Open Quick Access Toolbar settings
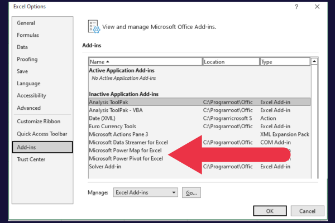Image resolution: width=335 pixels, height=223 pixels. click(42, 134)
